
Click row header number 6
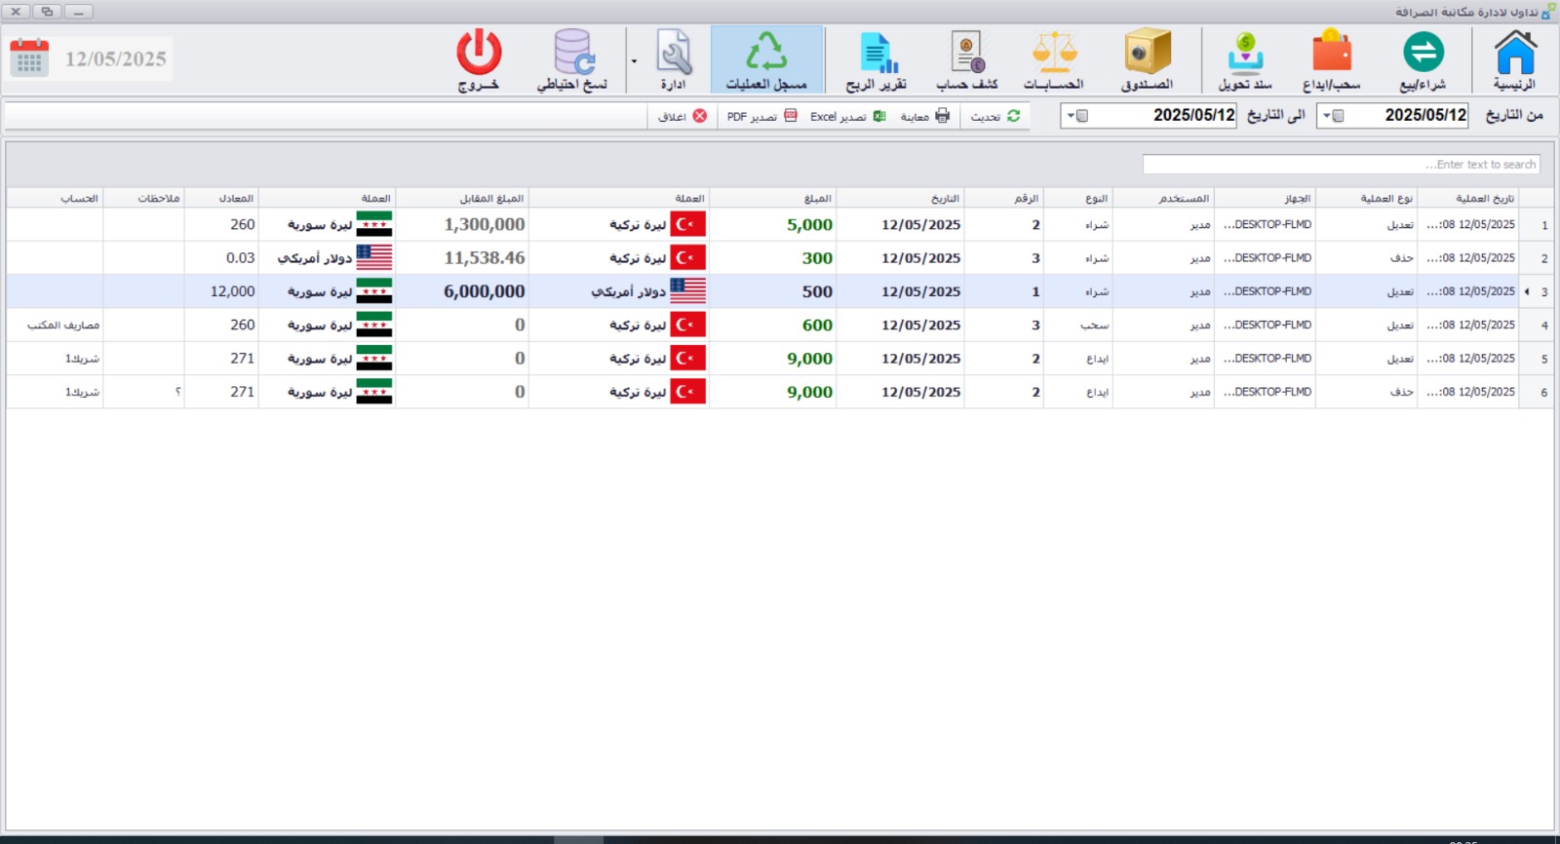tap(1537, 392)
